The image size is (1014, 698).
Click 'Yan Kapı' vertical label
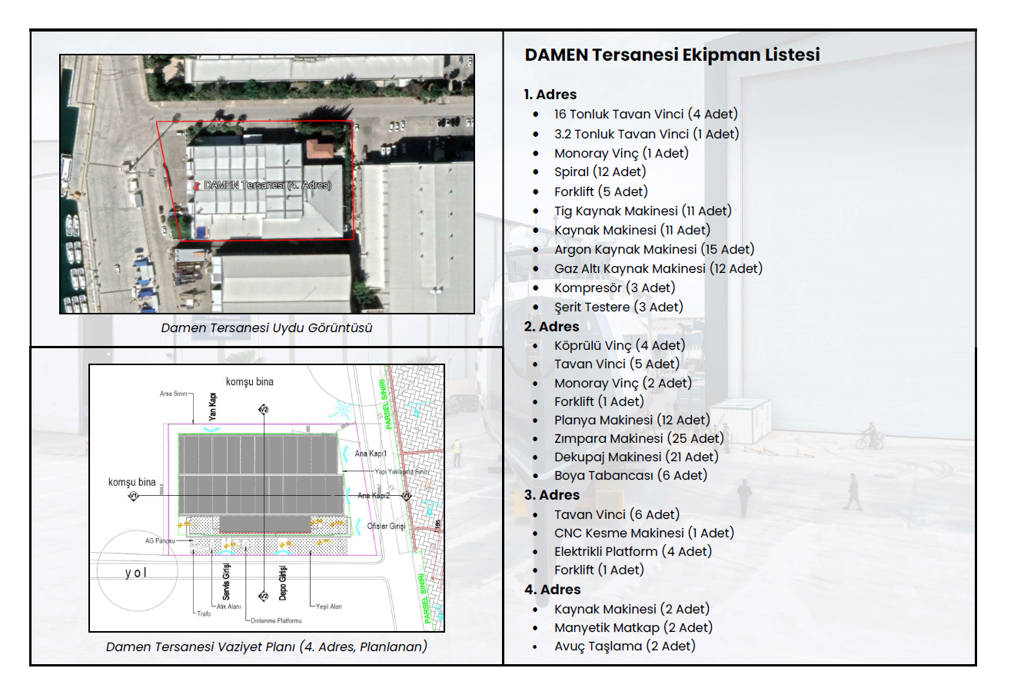tap(212, 407)
